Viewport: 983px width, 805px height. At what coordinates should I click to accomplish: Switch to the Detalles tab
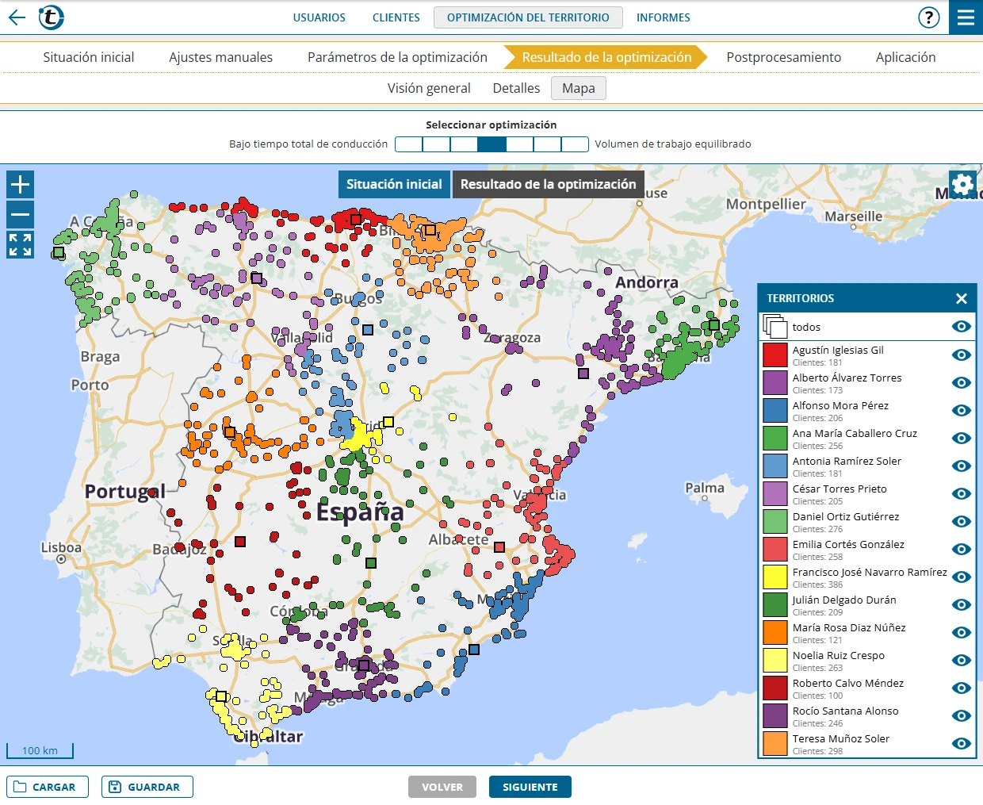tap(516, 88)
